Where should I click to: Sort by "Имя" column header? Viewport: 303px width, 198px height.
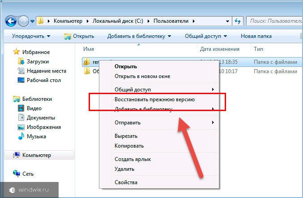[89, 49]
